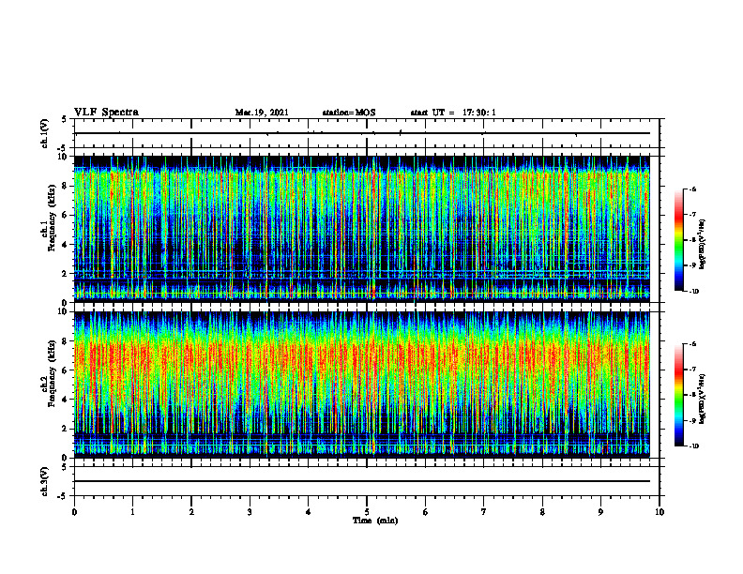Click the ch.2 spectrogram color scale bar
The height and width of the screenshot is (574, 743).
(678, 395)
